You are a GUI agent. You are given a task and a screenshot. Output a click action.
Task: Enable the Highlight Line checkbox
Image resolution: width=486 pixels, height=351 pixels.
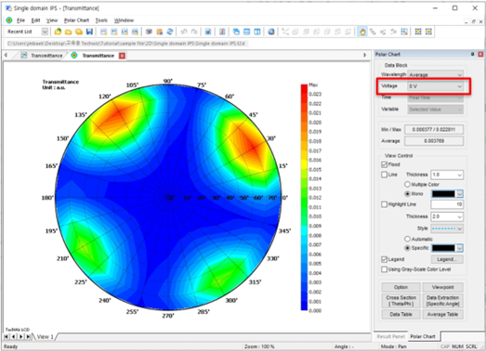point(385,204)
